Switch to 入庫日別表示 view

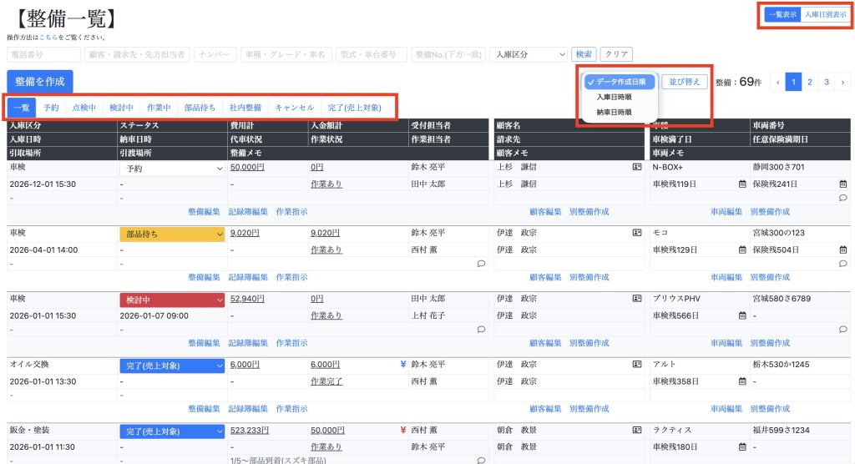click(x=824, y=14)
